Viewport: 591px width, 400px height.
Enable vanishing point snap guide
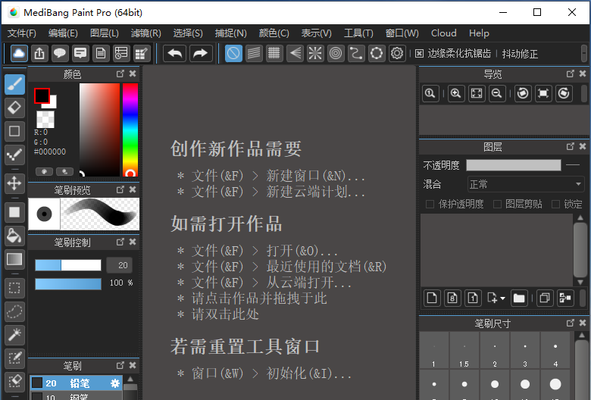[x=295, y=53]
